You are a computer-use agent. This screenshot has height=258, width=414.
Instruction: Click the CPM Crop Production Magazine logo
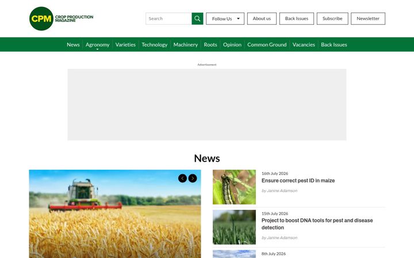click(62, 19)
